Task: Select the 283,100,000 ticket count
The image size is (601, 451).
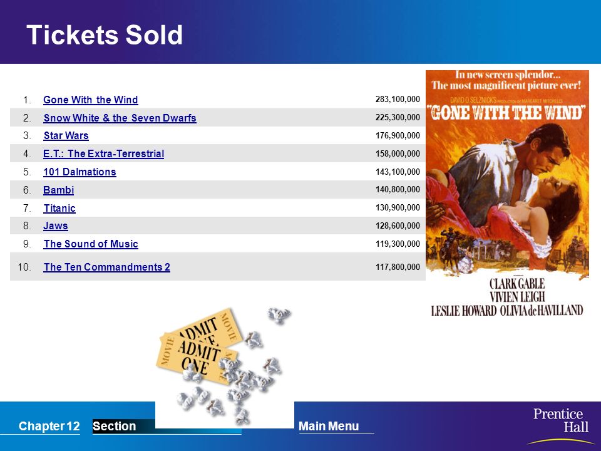Action: tap(398, 100)
